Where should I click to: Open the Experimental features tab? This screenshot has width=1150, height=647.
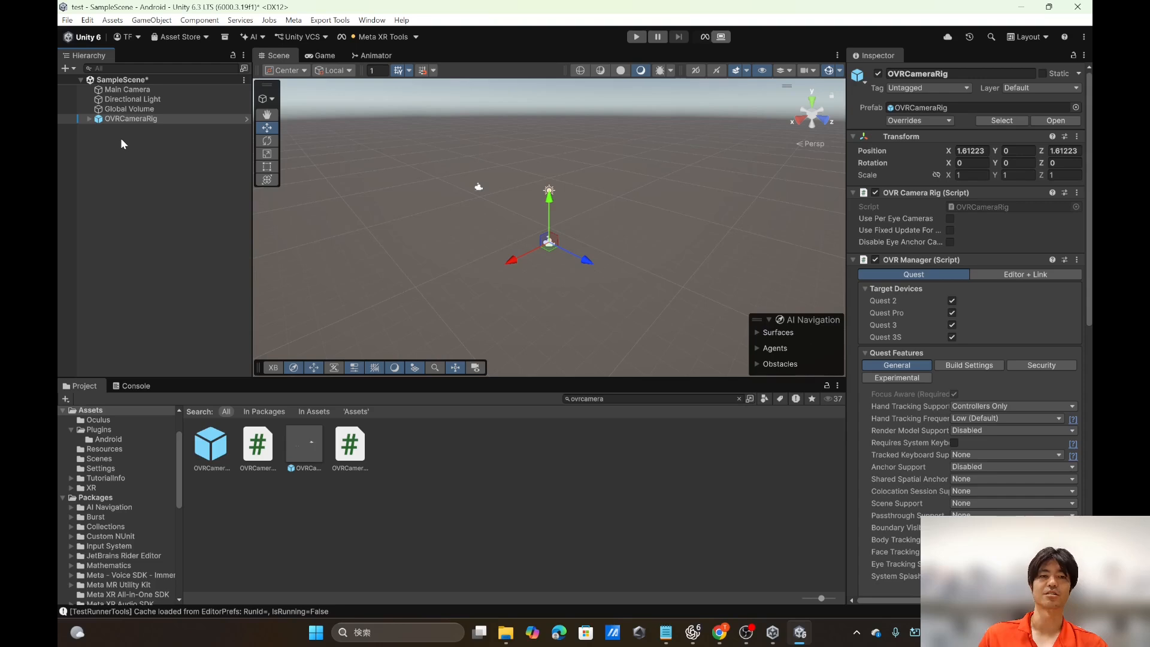point(897,378)
